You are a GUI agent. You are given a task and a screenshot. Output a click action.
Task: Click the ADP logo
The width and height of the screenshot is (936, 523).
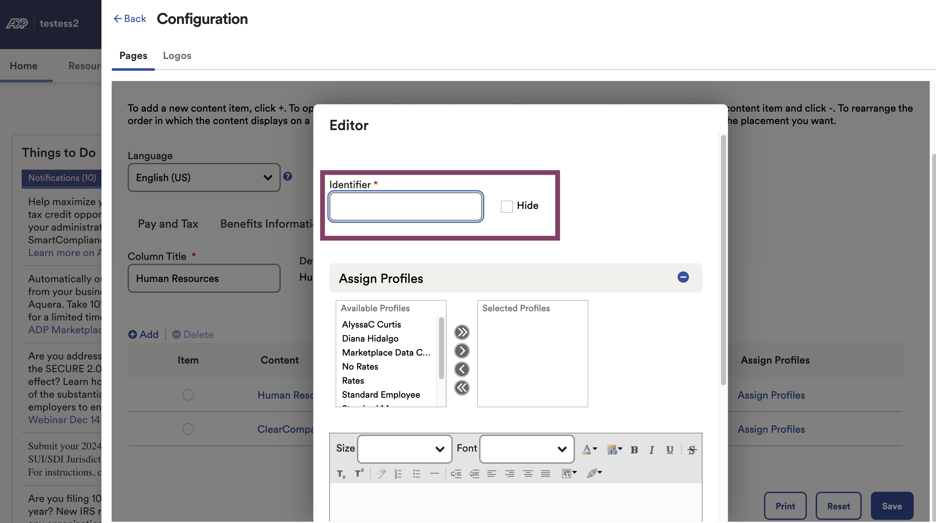[x=17, y=23]
